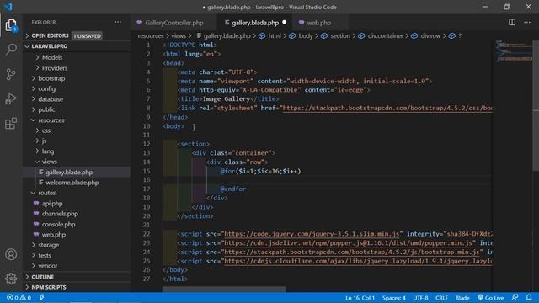Screen dimensions: 539x303
Task: Follow bootstrap CSS link on line 8
Action: [387, 108]
